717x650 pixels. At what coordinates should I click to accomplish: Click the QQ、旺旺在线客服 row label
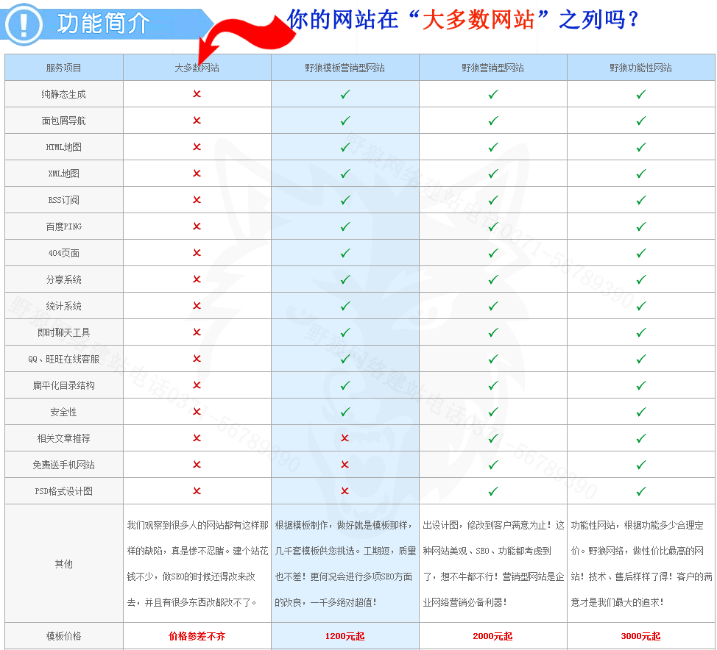[64, 359]
